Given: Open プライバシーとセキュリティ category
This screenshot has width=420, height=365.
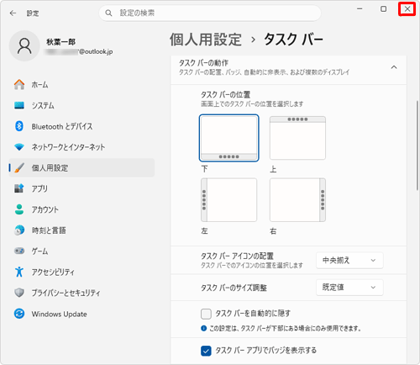Looking at the screenshot, I should 81,293.
